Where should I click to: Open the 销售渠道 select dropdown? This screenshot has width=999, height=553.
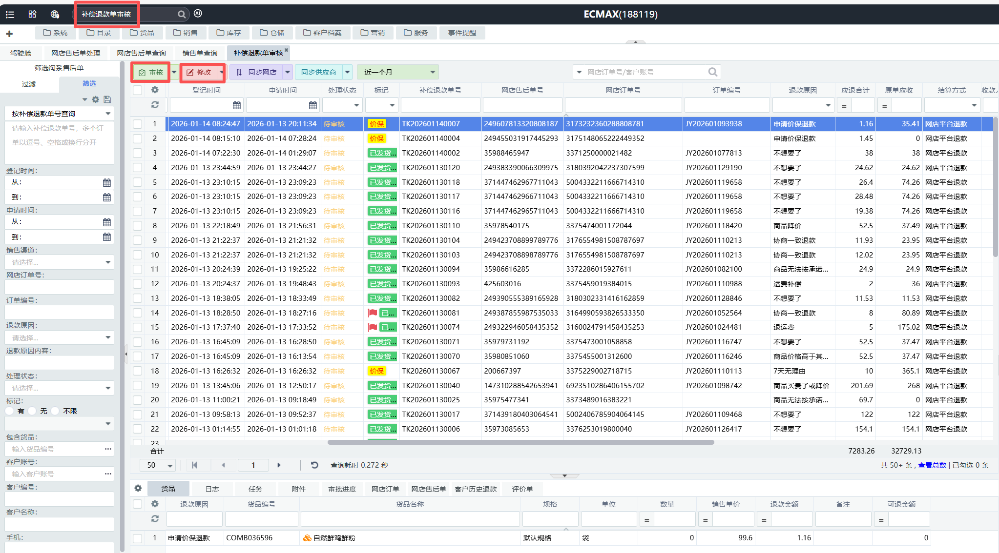[x=60, y=262]
